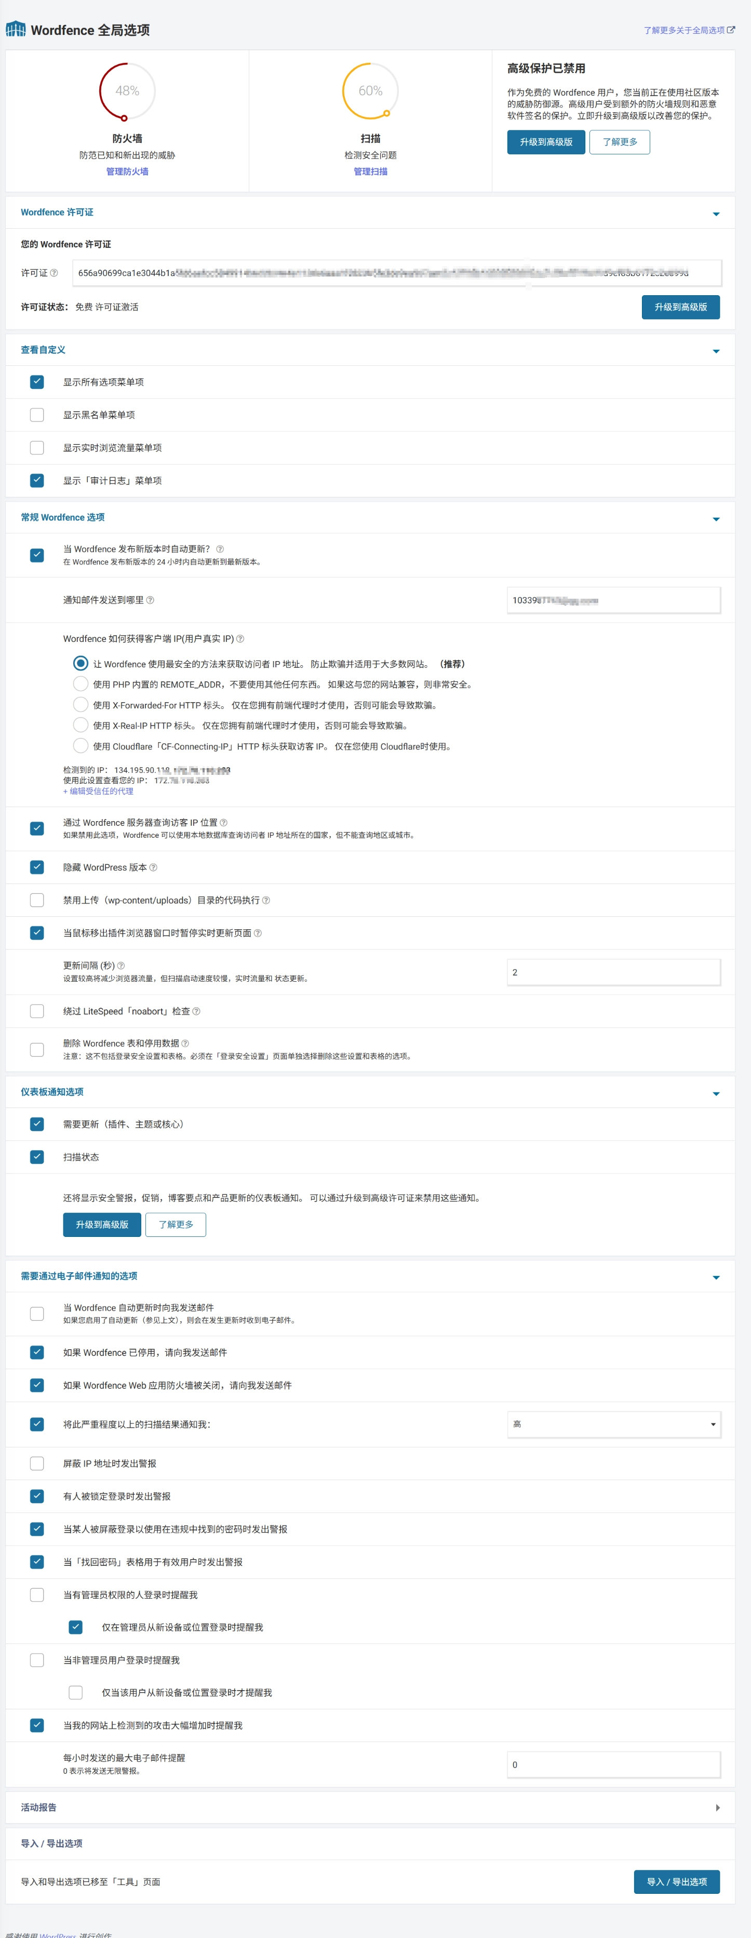Enable 屏蔽 IP 地址时发出警报 checkbox
The width and height of the screenshot is (751, 1938).
37,1464
